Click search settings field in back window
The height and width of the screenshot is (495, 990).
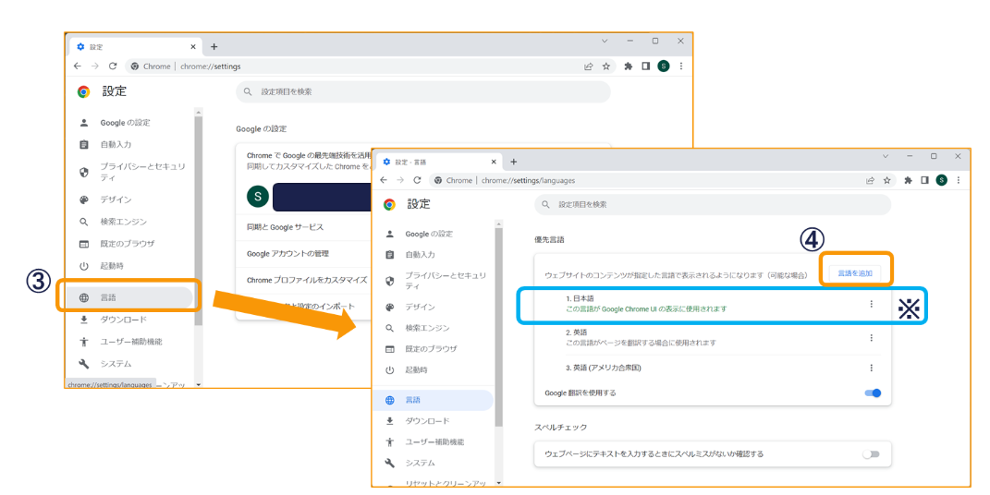point(423,91)
